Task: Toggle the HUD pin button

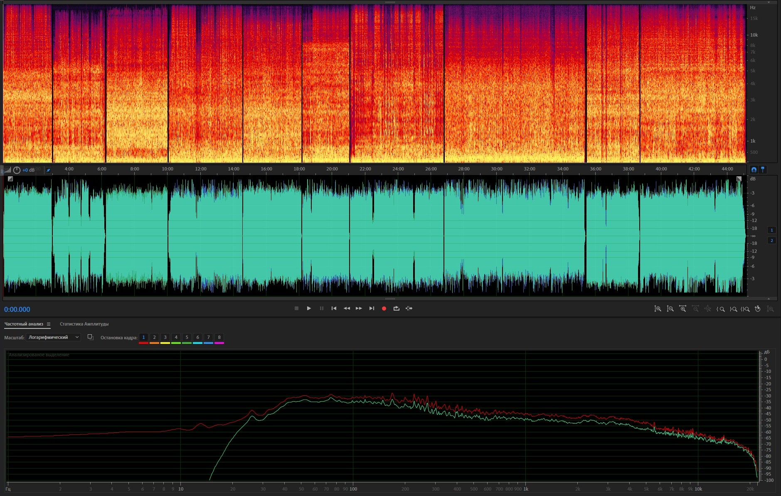Action: (x=48, y=170)
